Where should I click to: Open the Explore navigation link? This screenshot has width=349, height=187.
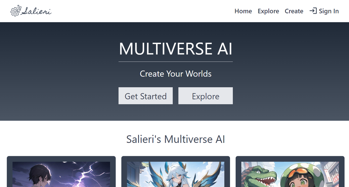click(268, 11)
